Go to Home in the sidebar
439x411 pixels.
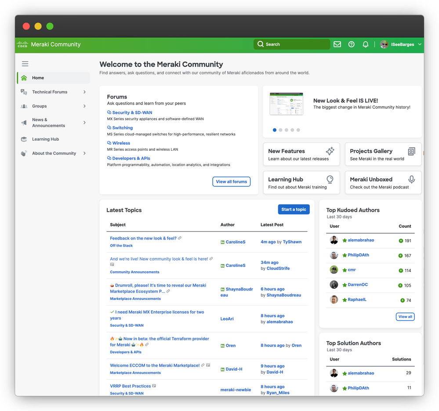pyautogui.click(x=54, y=78)
